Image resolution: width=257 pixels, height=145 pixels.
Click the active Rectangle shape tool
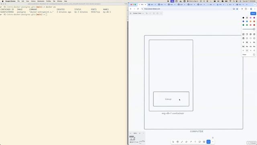coord(208,142)
